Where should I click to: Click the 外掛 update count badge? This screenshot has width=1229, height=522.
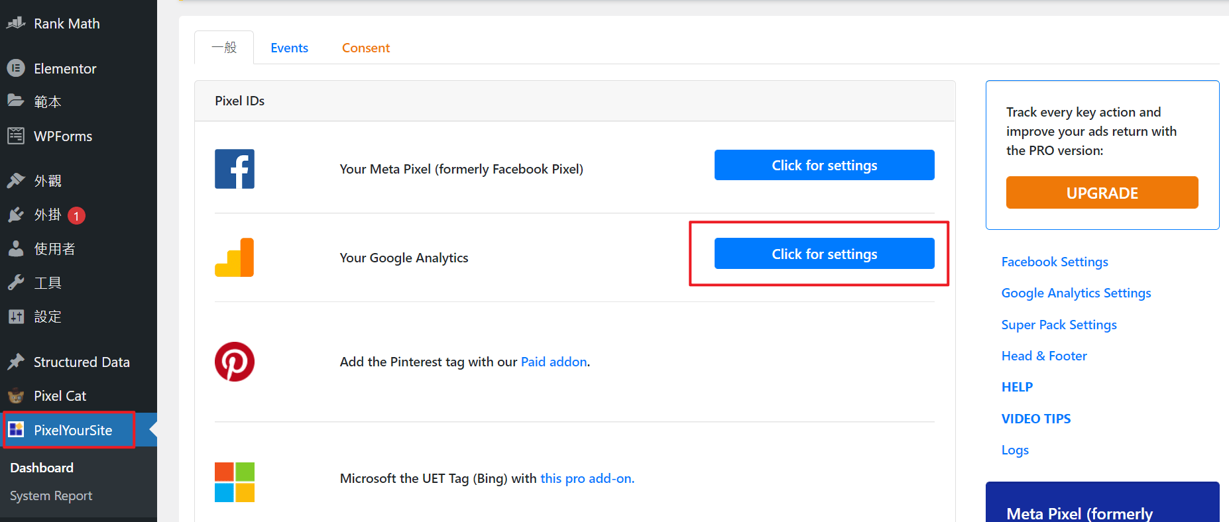click(x=76, y=215)
